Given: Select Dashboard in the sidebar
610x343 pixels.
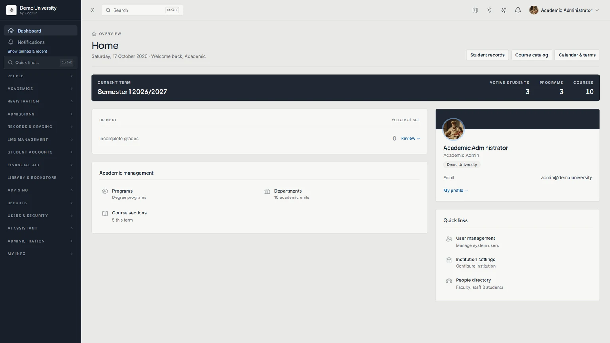Looking at the screenshot, I should tap(41, 31).
